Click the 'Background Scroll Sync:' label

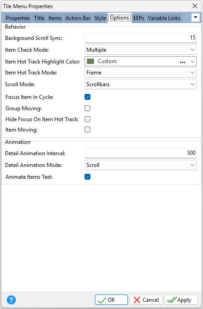tap(33, 38)
